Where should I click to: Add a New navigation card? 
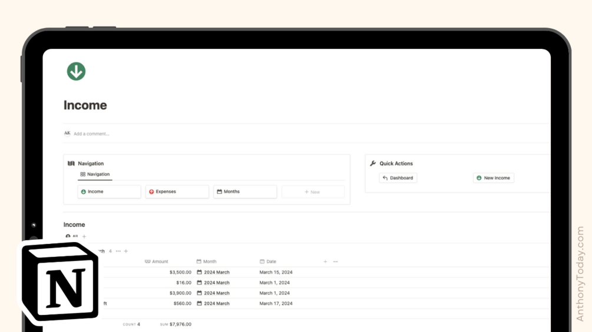pyautogui.click(x=313, y=192)
